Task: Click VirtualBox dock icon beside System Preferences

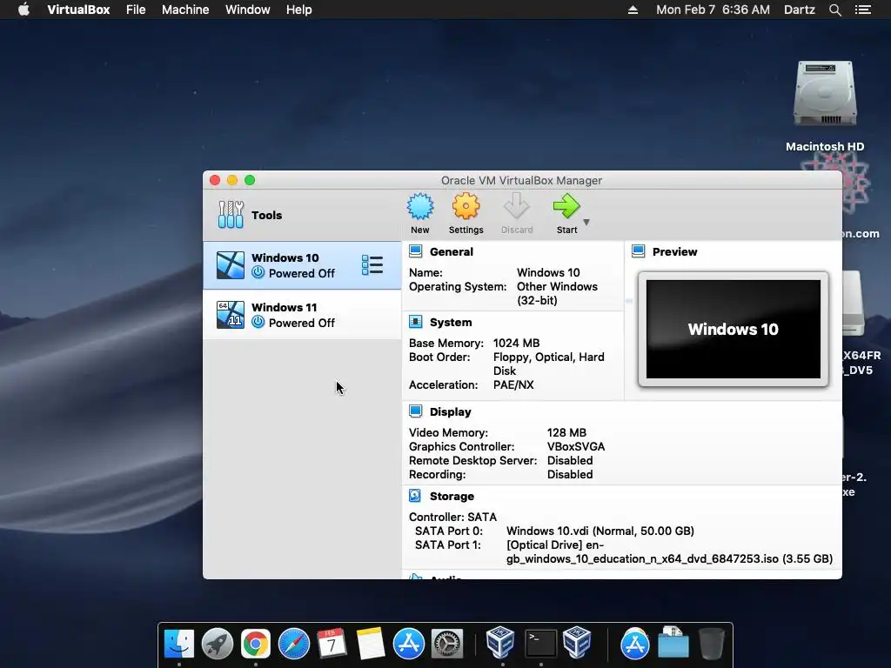Action: click(500, 643)
